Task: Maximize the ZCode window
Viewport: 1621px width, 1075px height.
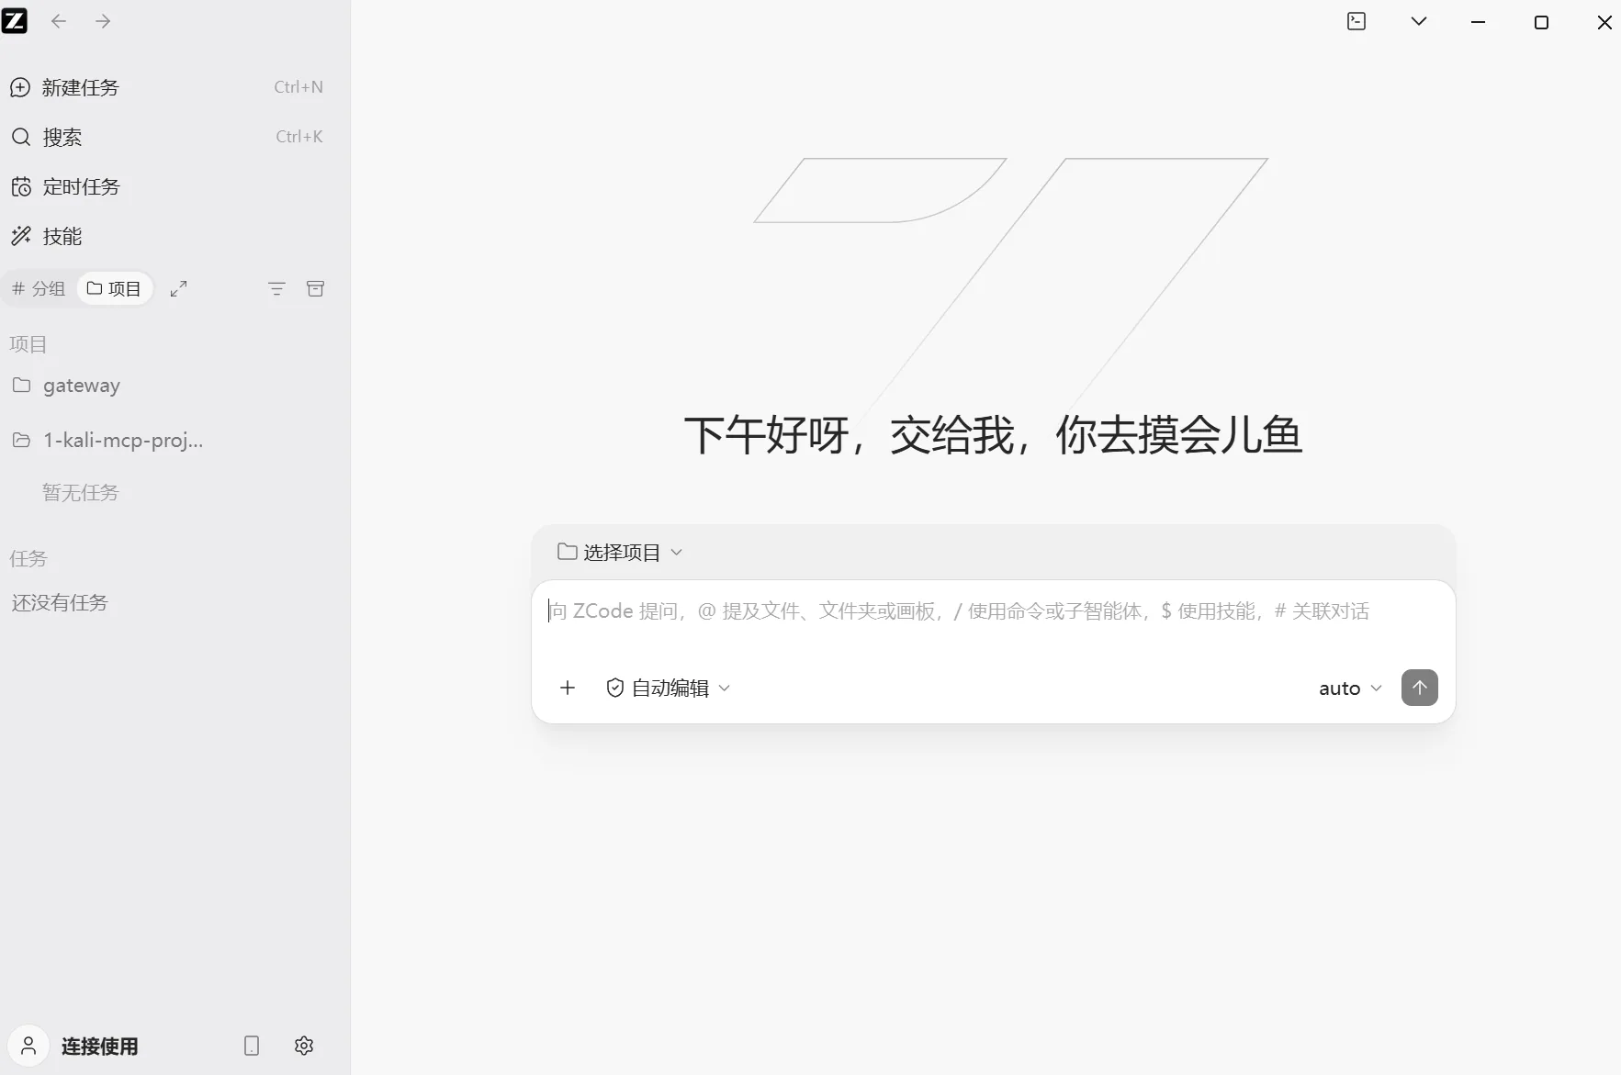Action: pos(1542,22)
